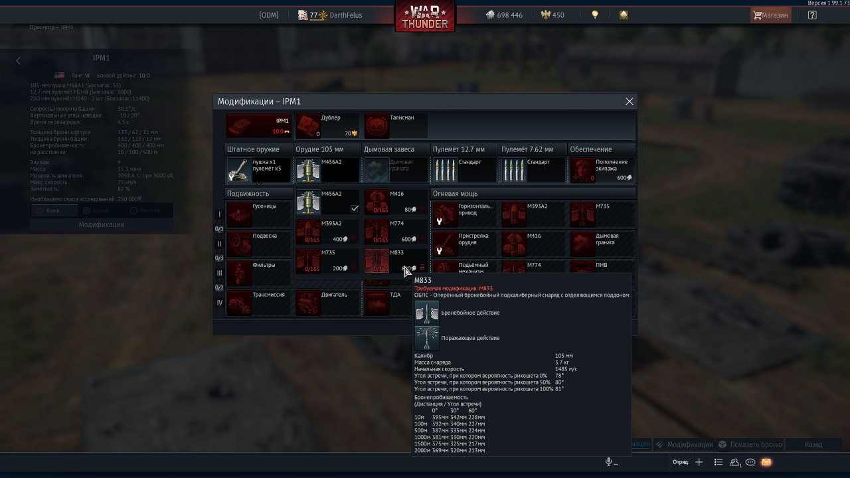Image resolution: width=850 pixels, height=478 pixels.
Task: Open the question mark help icon
Action: [x=812, y=15]
